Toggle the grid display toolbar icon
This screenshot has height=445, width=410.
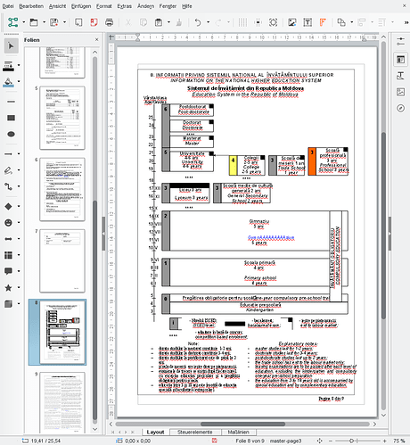click(x=242, y=22)
